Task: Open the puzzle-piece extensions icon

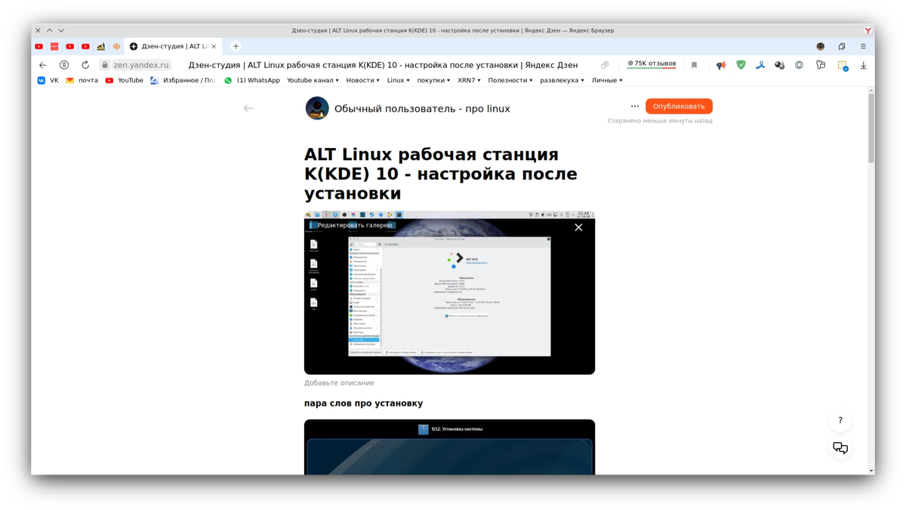Action: 821,65
